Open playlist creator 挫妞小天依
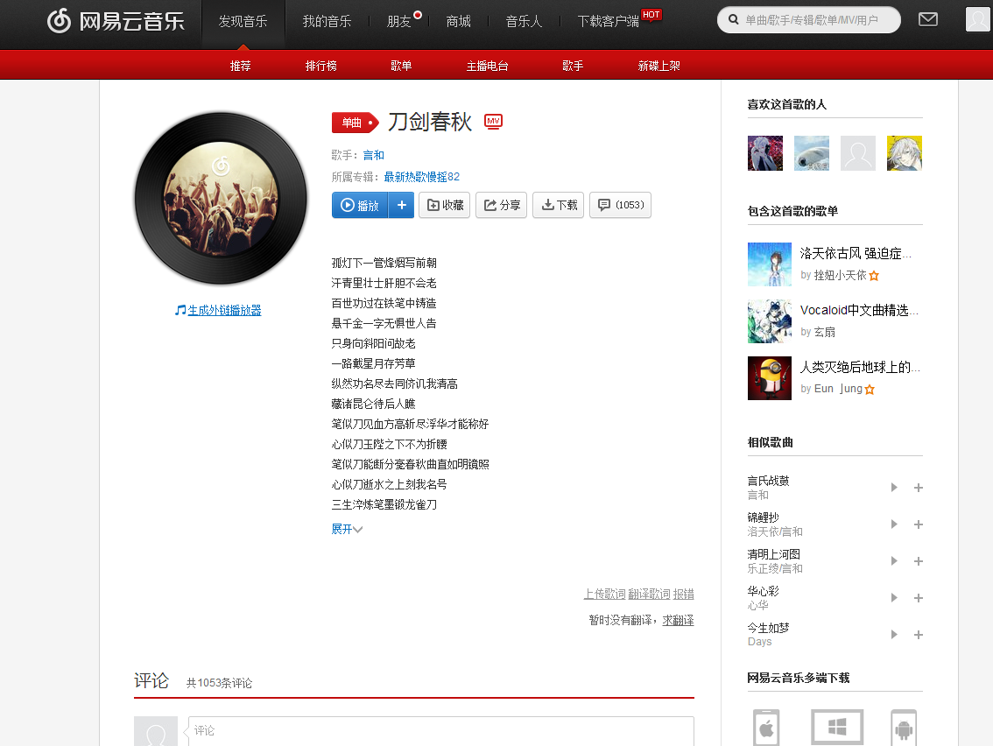 pos(841,275)
